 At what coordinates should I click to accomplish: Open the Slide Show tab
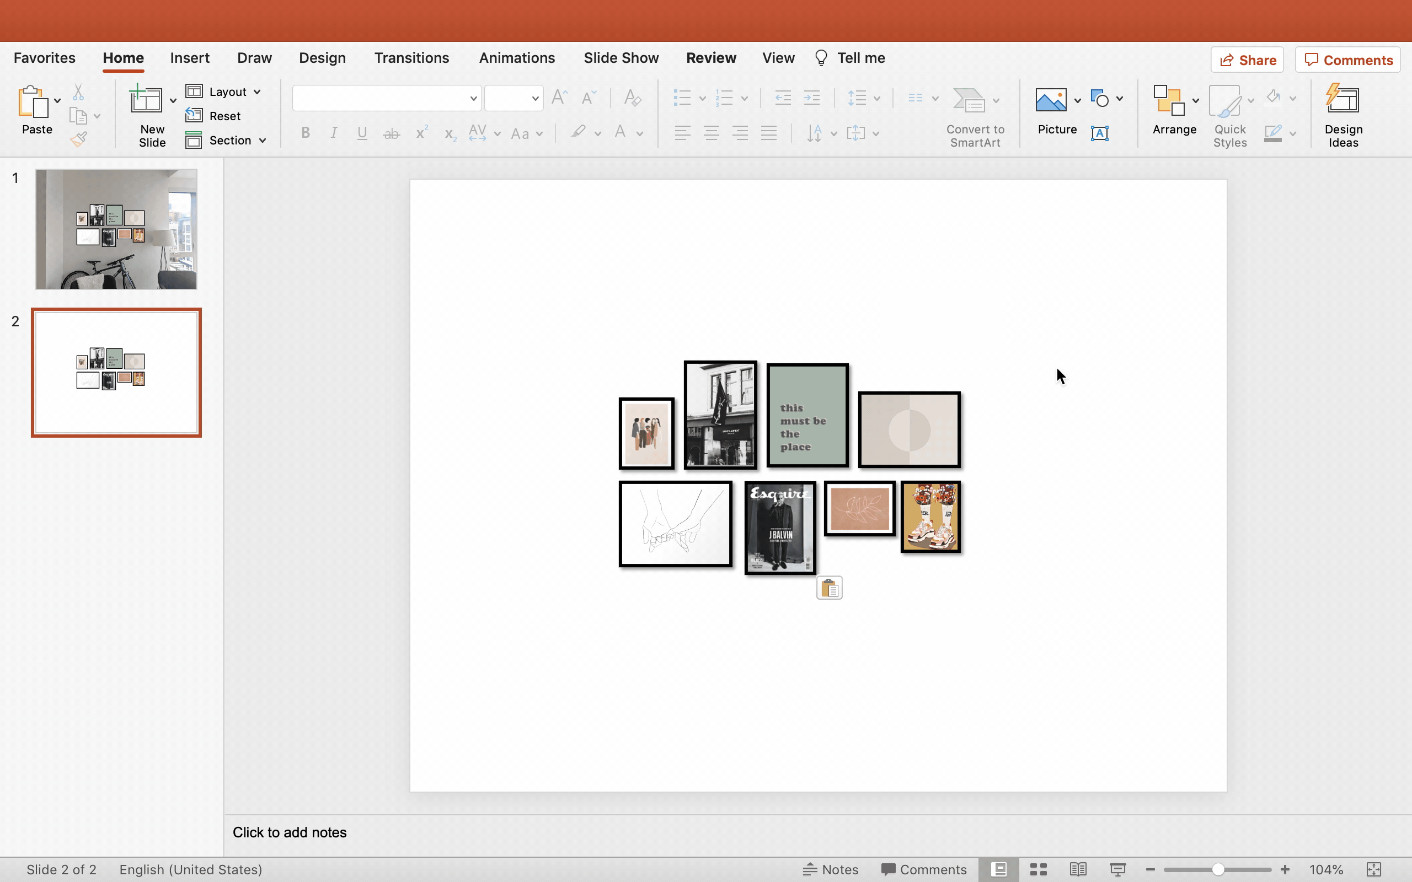[x=621, y=58]
